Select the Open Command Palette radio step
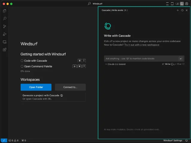The height and width of the screenshot is (143, 191). click(22, 66)
